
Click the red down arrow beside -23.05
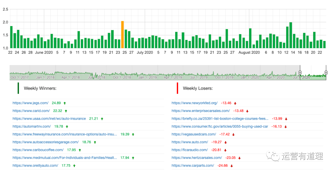tap(239, 158)
